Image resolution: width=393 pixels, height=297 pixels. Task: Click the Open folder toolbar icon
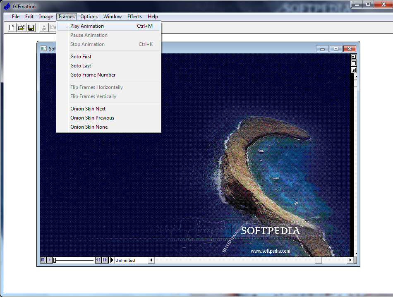point(21,28)
